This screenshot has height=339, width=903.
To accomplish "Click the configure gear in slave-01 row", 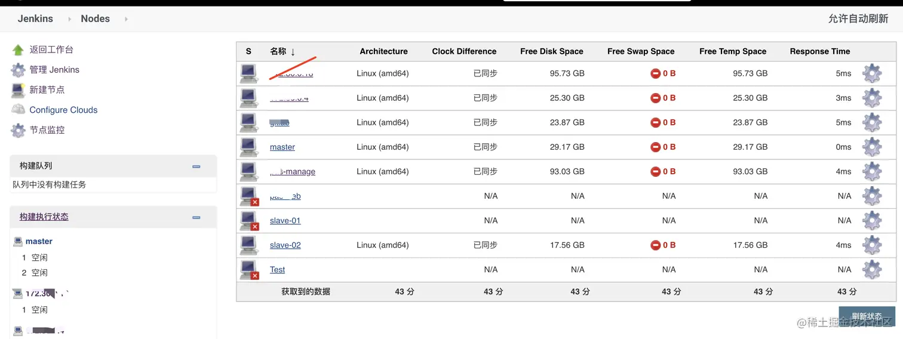I will point(872,220).
